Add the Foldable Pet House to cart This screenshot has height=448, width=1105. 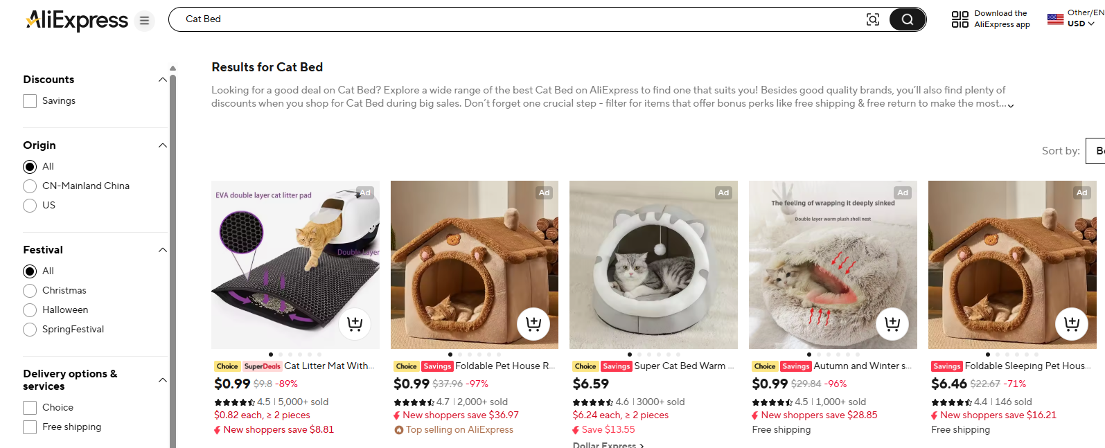tap(533, 323)
